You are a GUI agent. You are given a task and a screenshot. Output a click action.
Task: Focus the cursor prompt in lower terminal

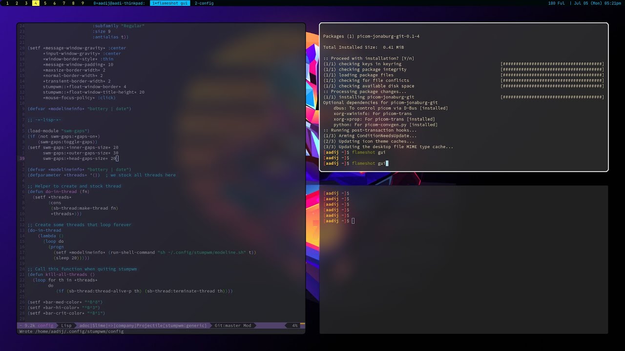(339, 221)
